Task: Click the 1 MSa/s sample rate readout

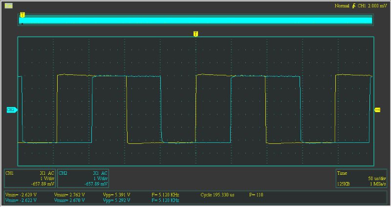Action: [376, 184]
